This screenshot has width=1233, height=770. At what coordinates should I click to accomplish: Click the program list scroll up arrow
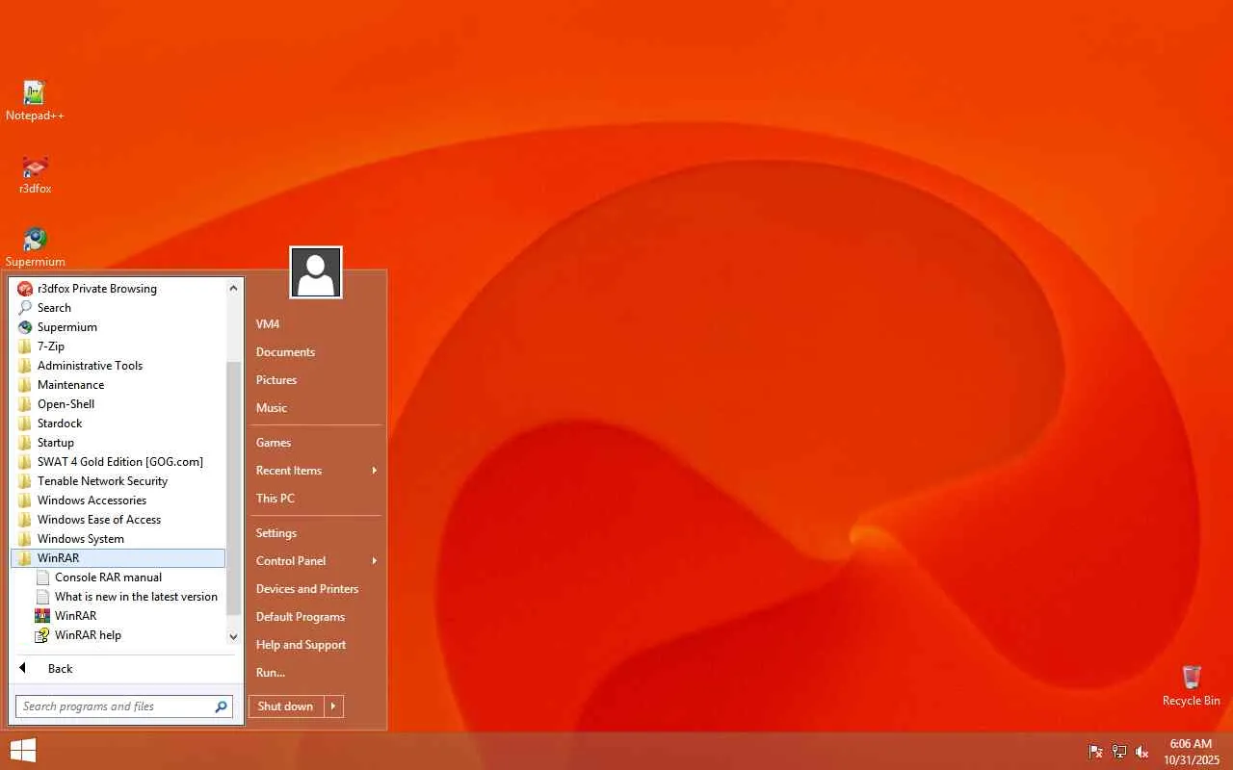click(233, 288)
